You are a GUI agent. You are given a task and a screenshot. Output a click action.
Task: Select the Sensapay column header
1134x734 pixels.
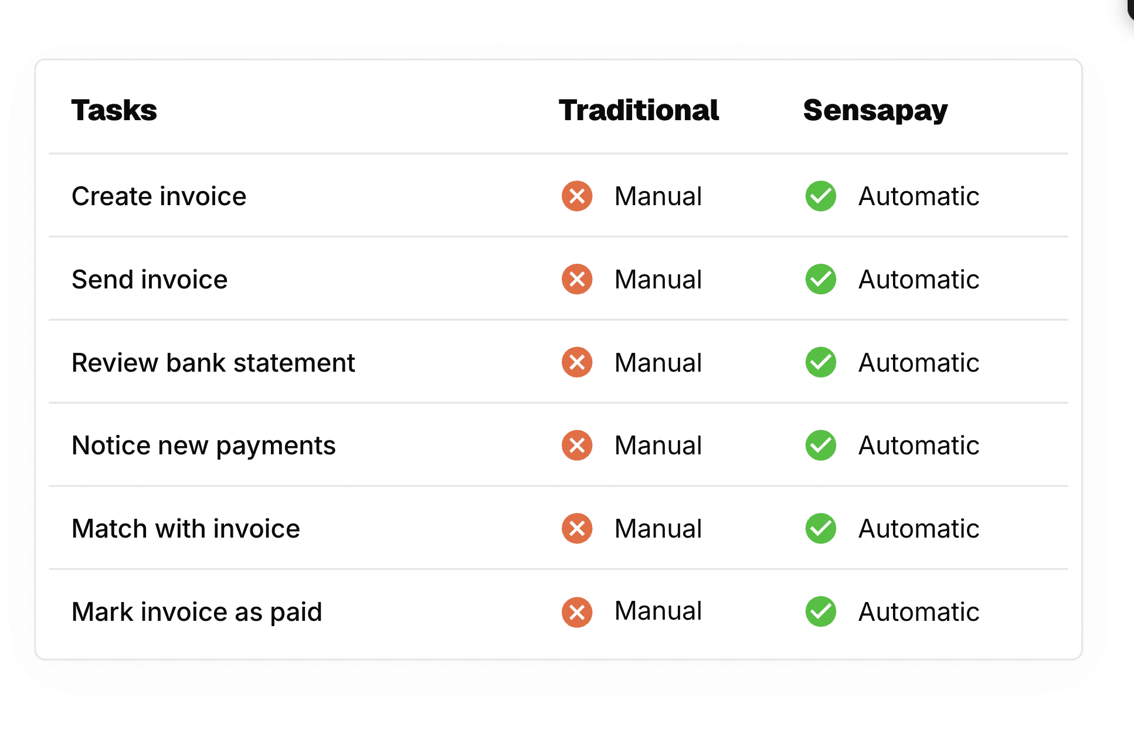point(875,111)
